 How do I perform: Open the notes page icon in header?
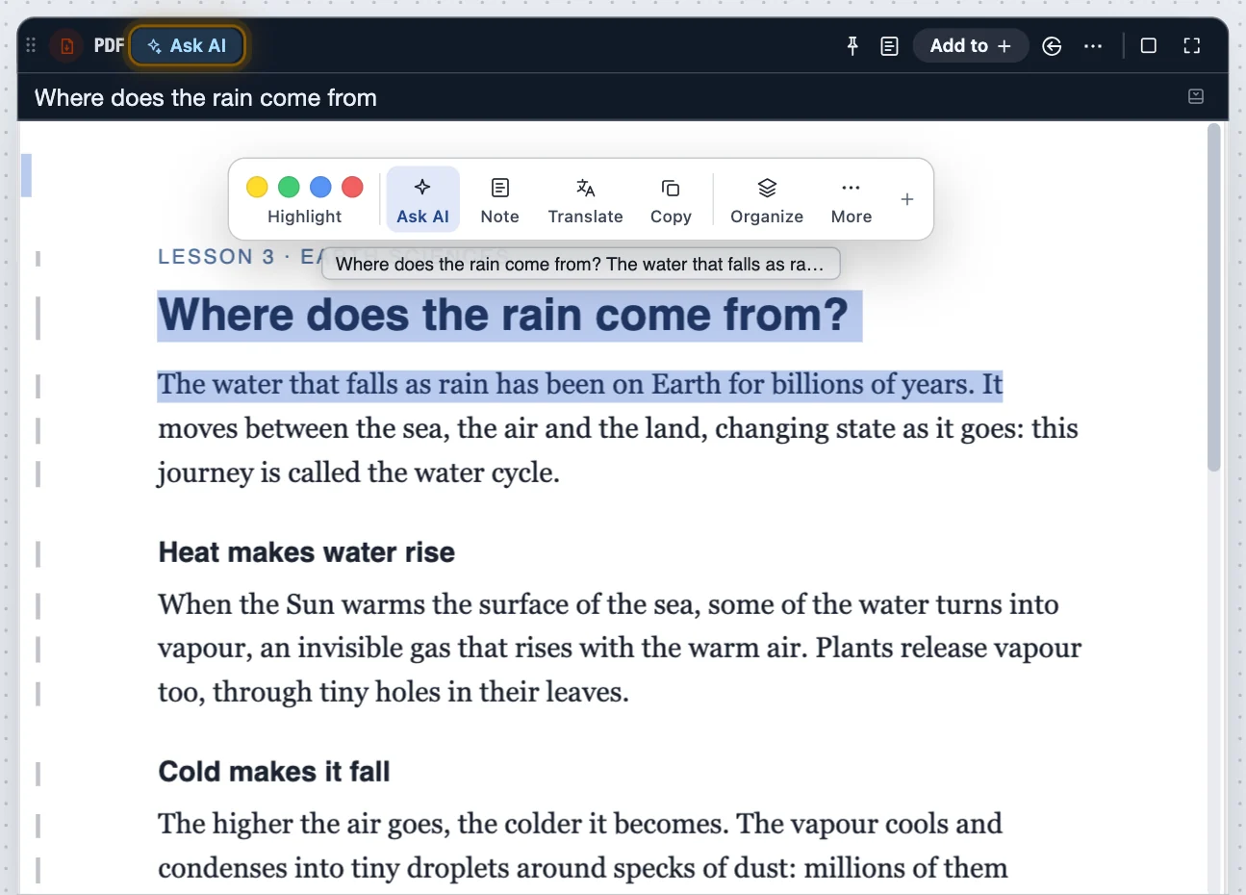889,45
